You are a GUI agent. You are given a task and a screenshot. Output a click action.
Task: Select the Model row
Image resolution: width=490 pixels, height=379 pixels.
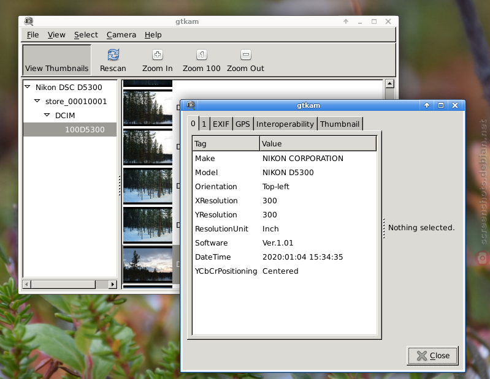[285, 173]
